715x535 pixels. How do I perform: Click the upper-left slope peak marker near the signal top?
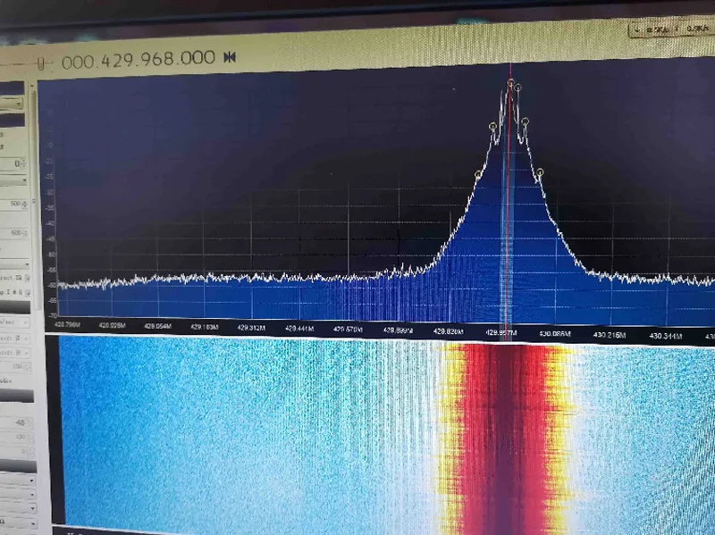pyautogui.click(x=492, y=126)
